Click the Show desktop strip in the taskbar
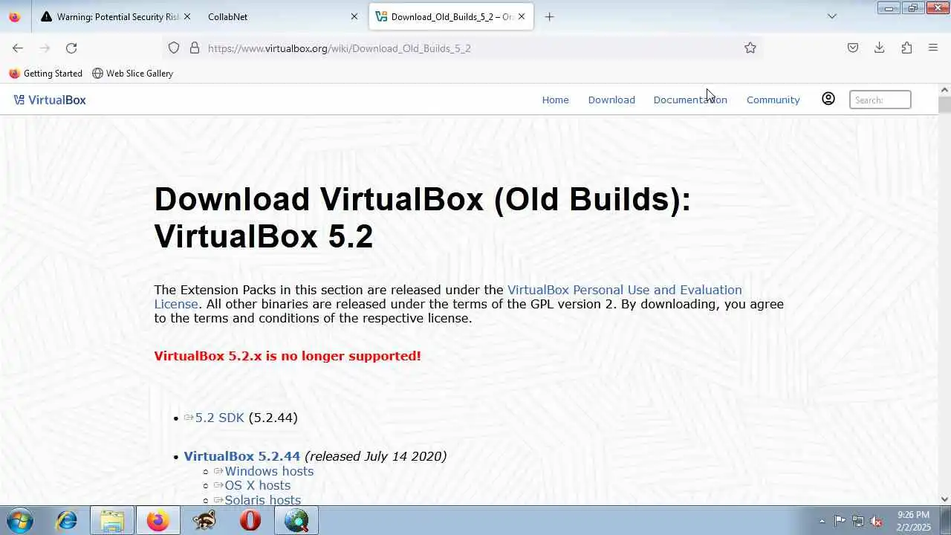Viewport: 951px width, 535px height. (945, 520)
